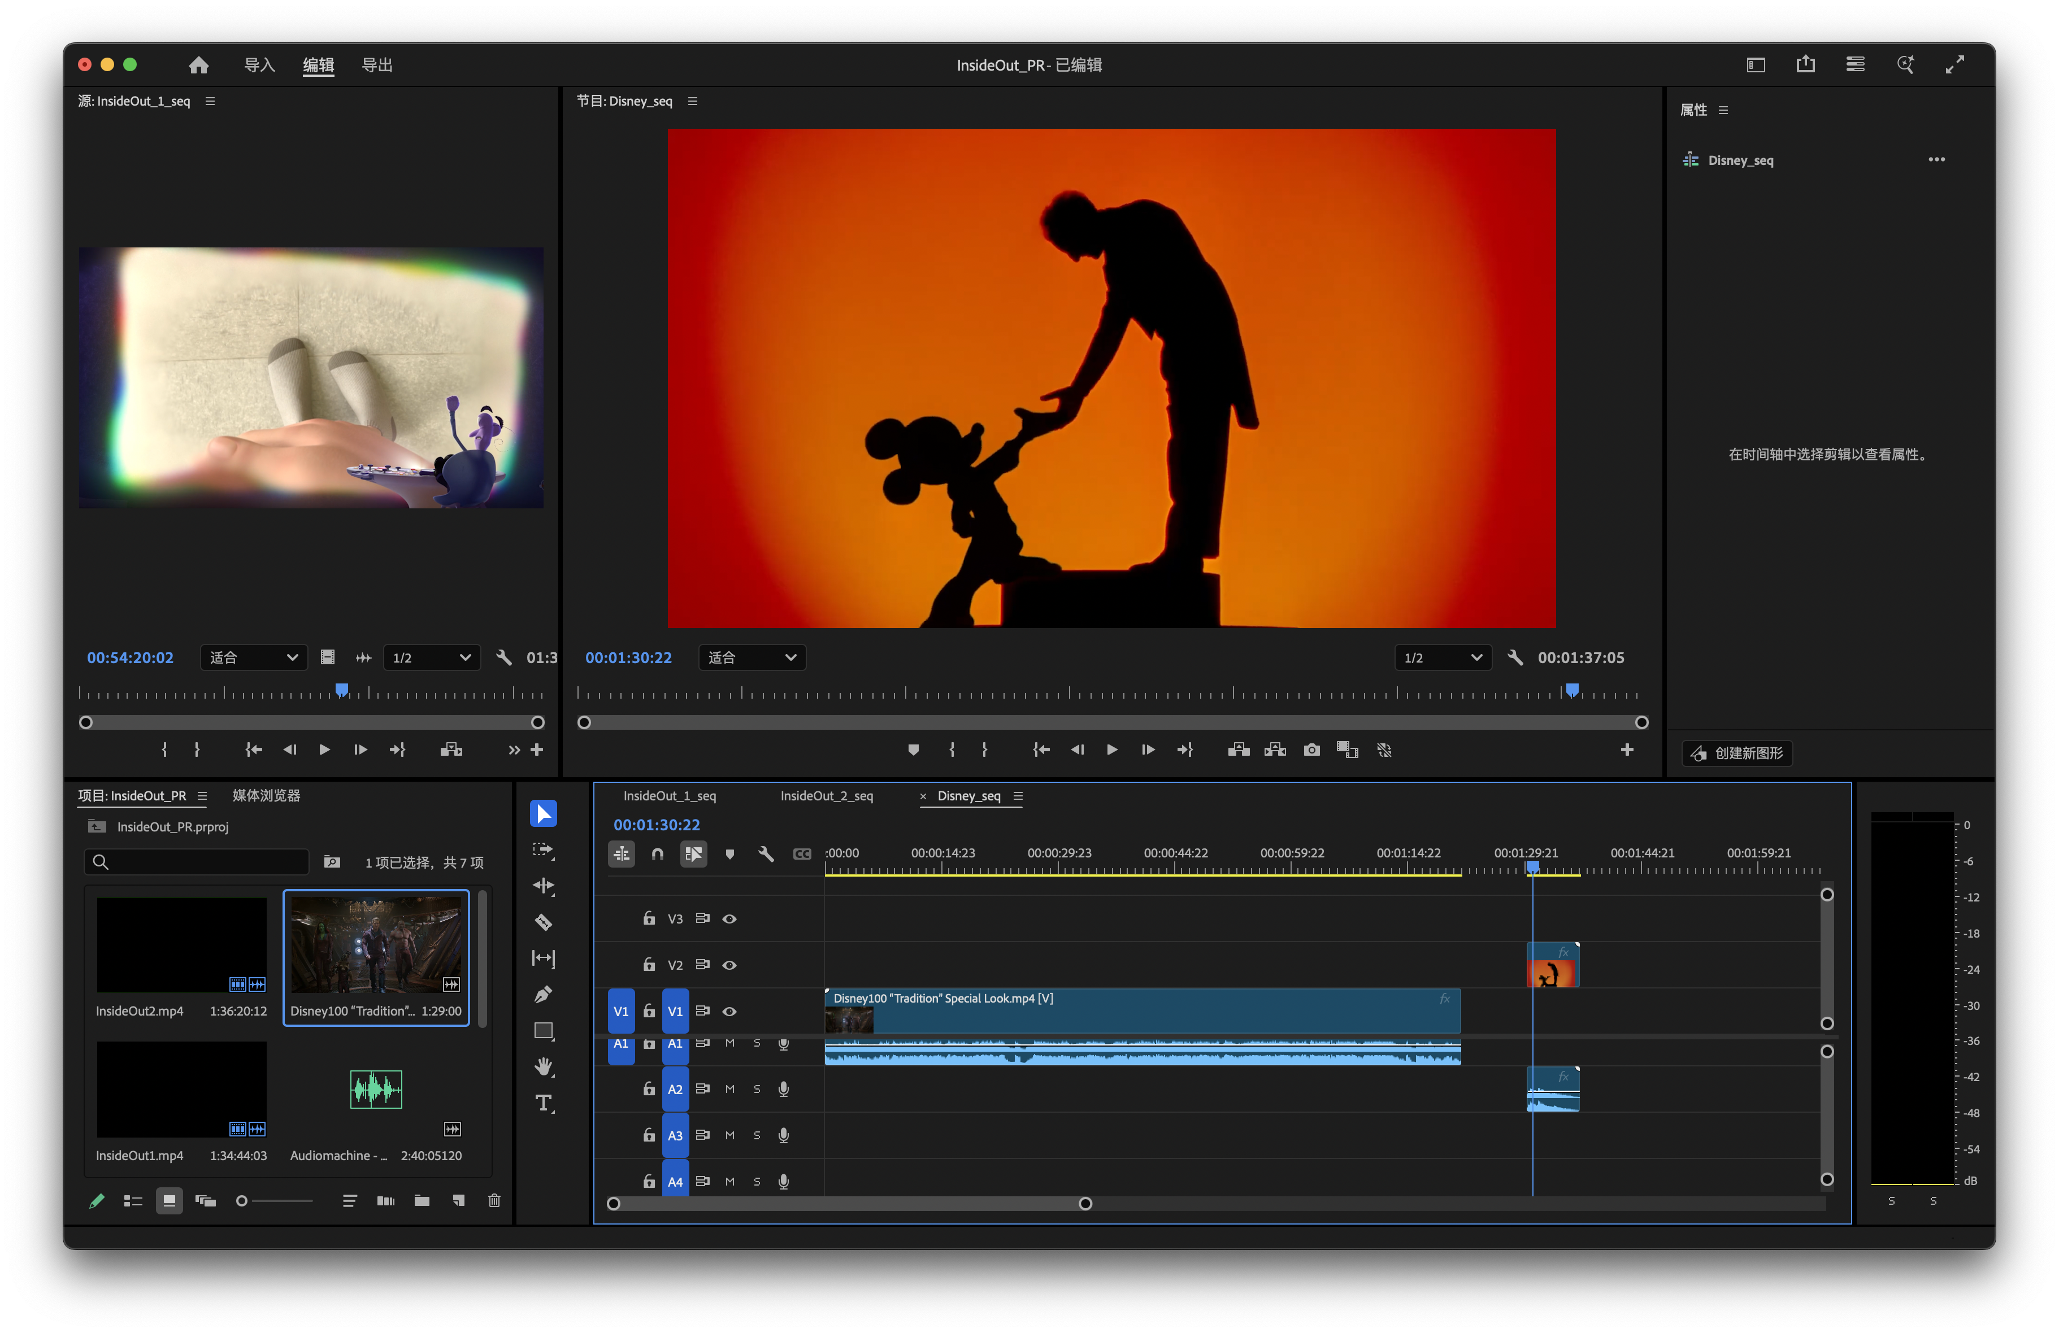
Task: Step forward one frame in Program monitor
Action: point(1148,750)
